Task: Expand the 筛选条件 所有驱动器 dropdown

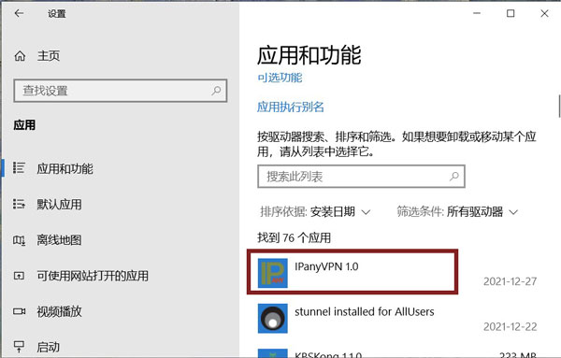Action: pyautogui.click(x=457, y=212)
